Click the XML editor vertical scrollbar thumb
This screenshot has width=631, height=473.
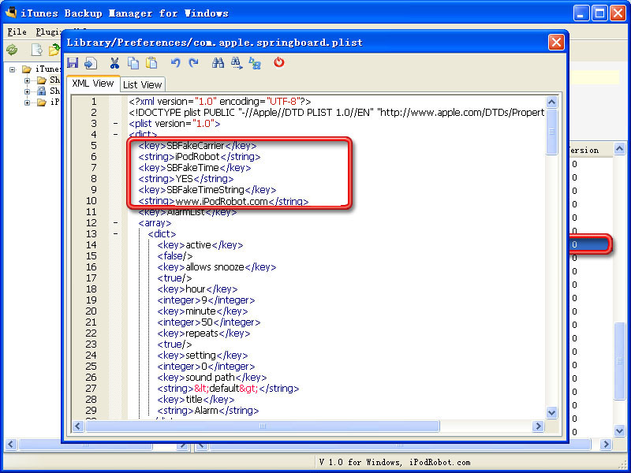551,132
